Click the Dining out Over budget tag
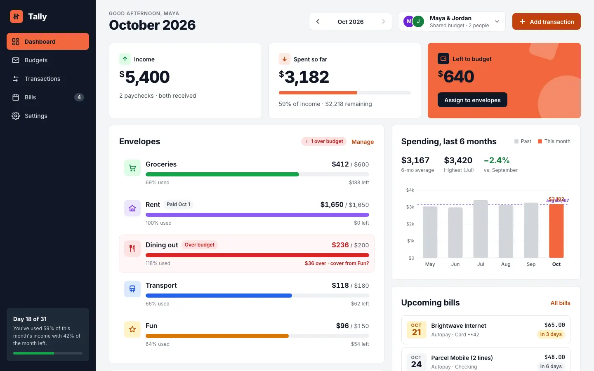The width and height of the screenshot is (594, 371). [x=200, y=245]
